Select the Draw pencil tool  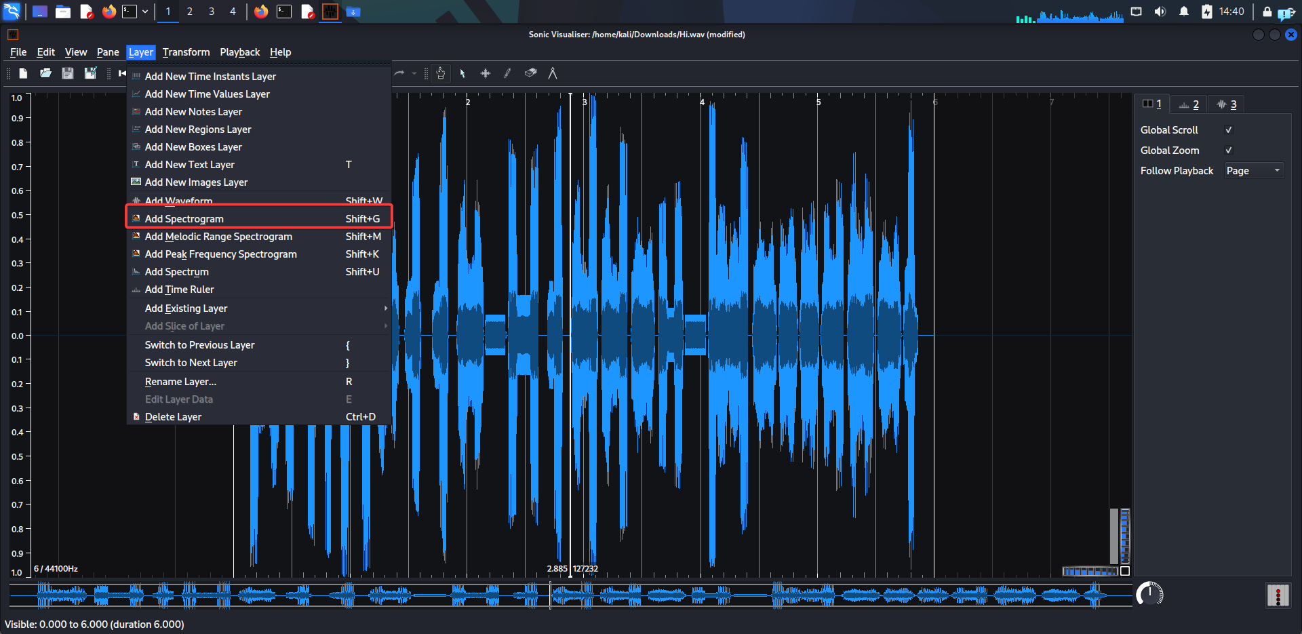(507, 73)
